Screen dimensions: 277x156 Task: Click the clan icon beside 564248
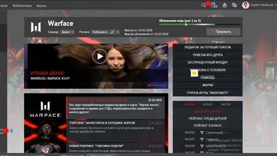[202, 146]
